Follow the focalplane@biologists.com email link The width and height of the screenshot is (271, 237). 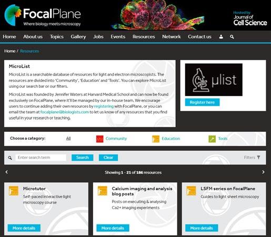[65, 112]
